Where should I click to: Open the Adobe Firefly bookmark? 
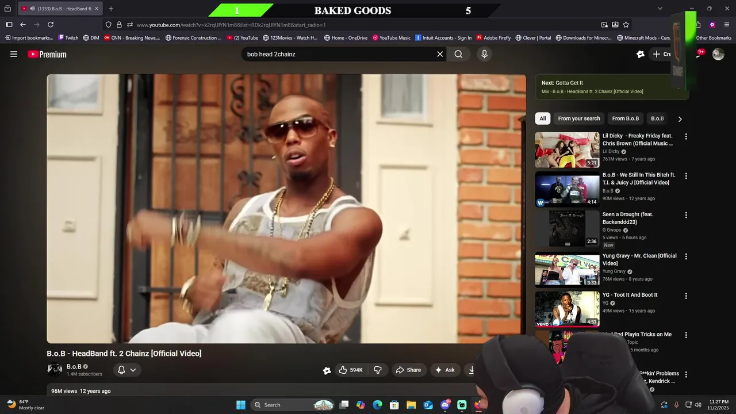493,38
